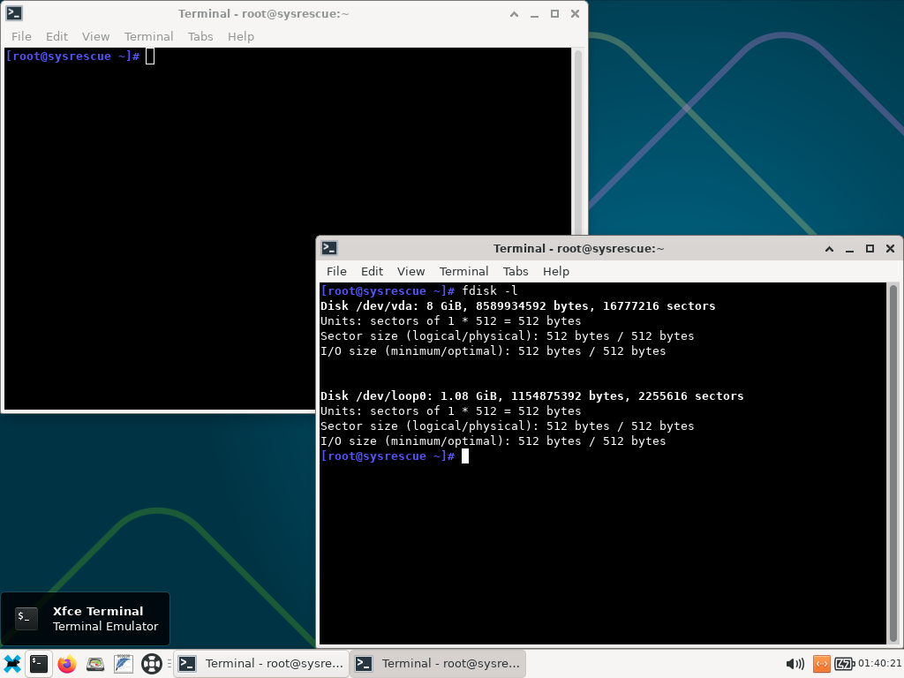Click the 'fdisk -l' command text
The width and height of the screenshot is (904, 678).
489,290
